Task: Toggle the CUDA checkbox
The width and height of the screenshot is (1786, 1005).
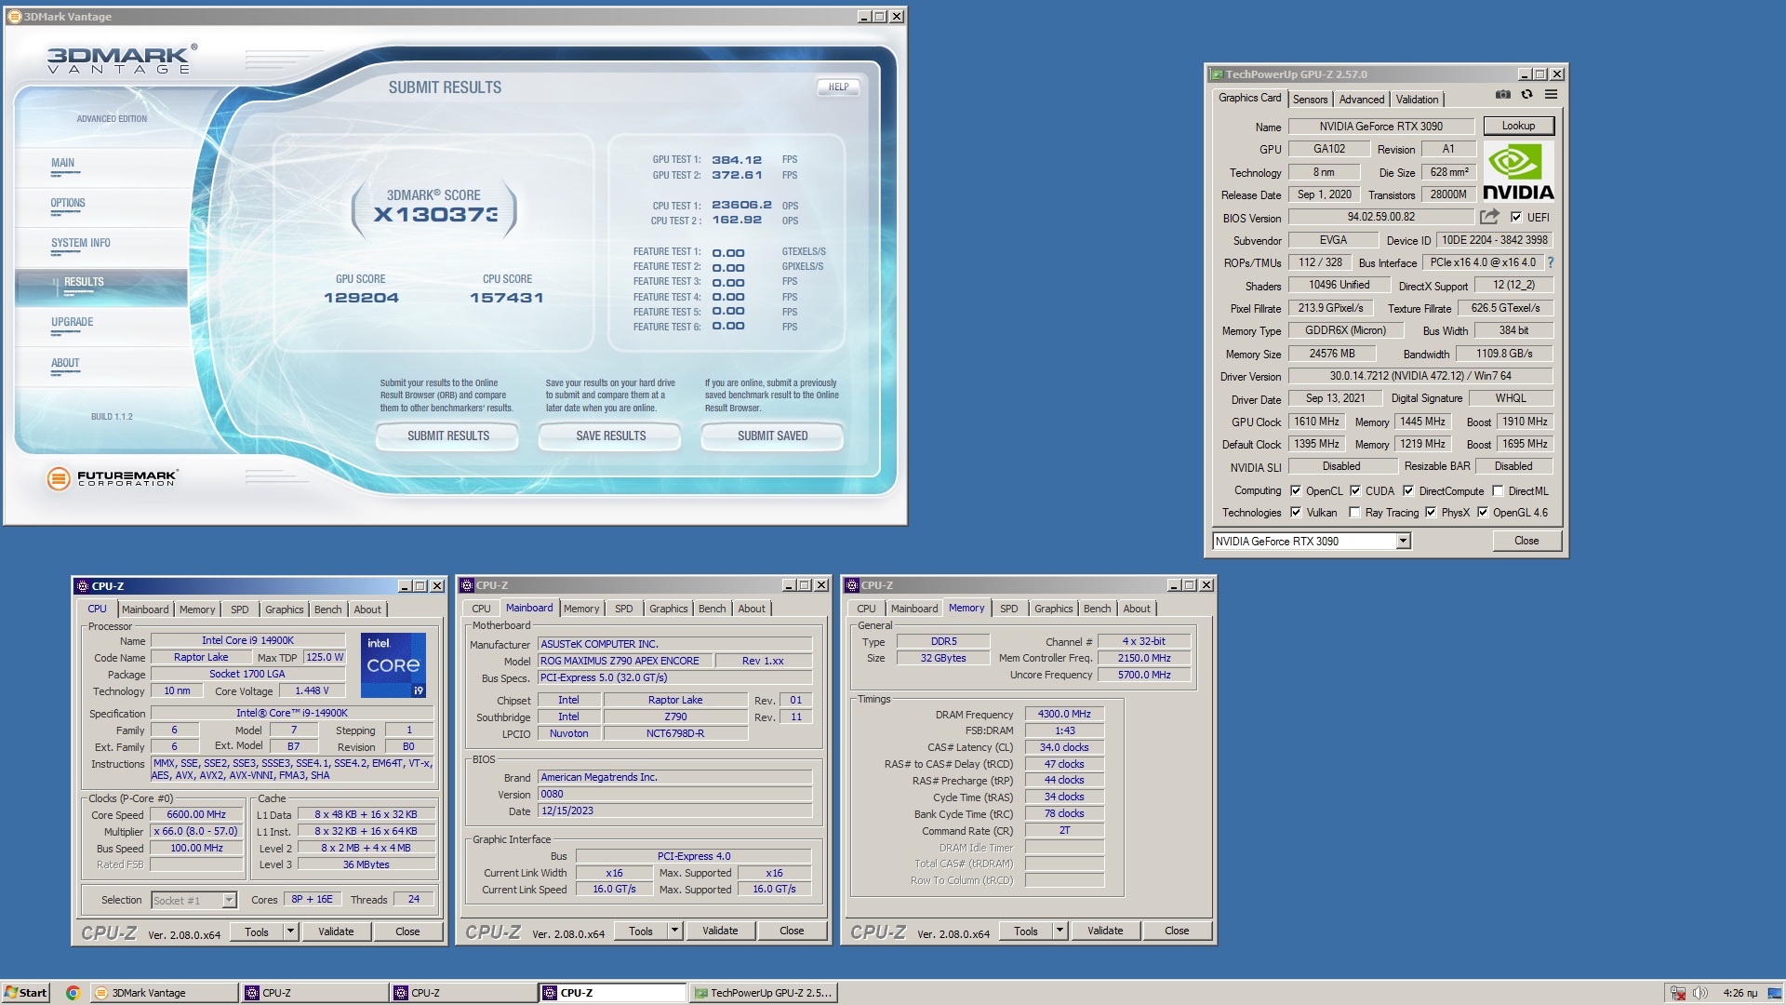Action: 1355,491
